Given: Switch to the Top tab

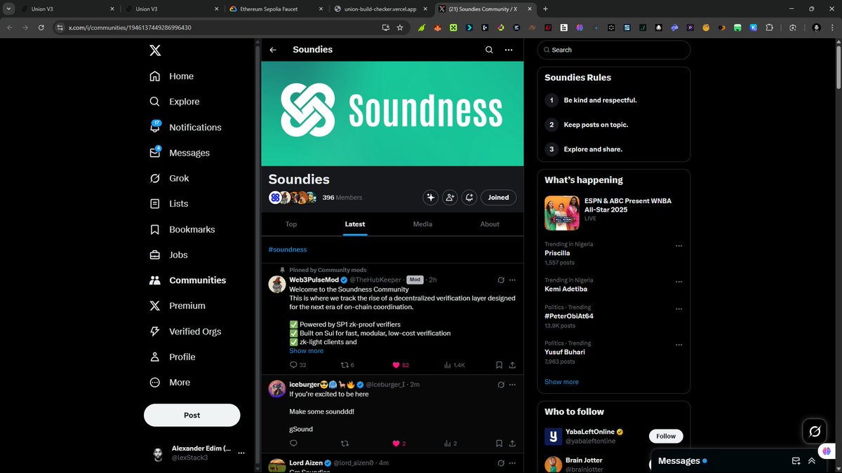Looking at the screenshot, I should (291, 224).
